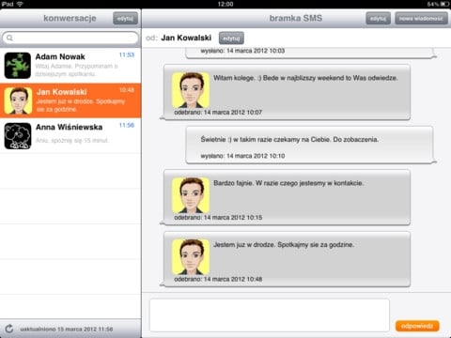Open Anna Wiśniewska conversation
451x338 pixels.
tap(70, 136)
